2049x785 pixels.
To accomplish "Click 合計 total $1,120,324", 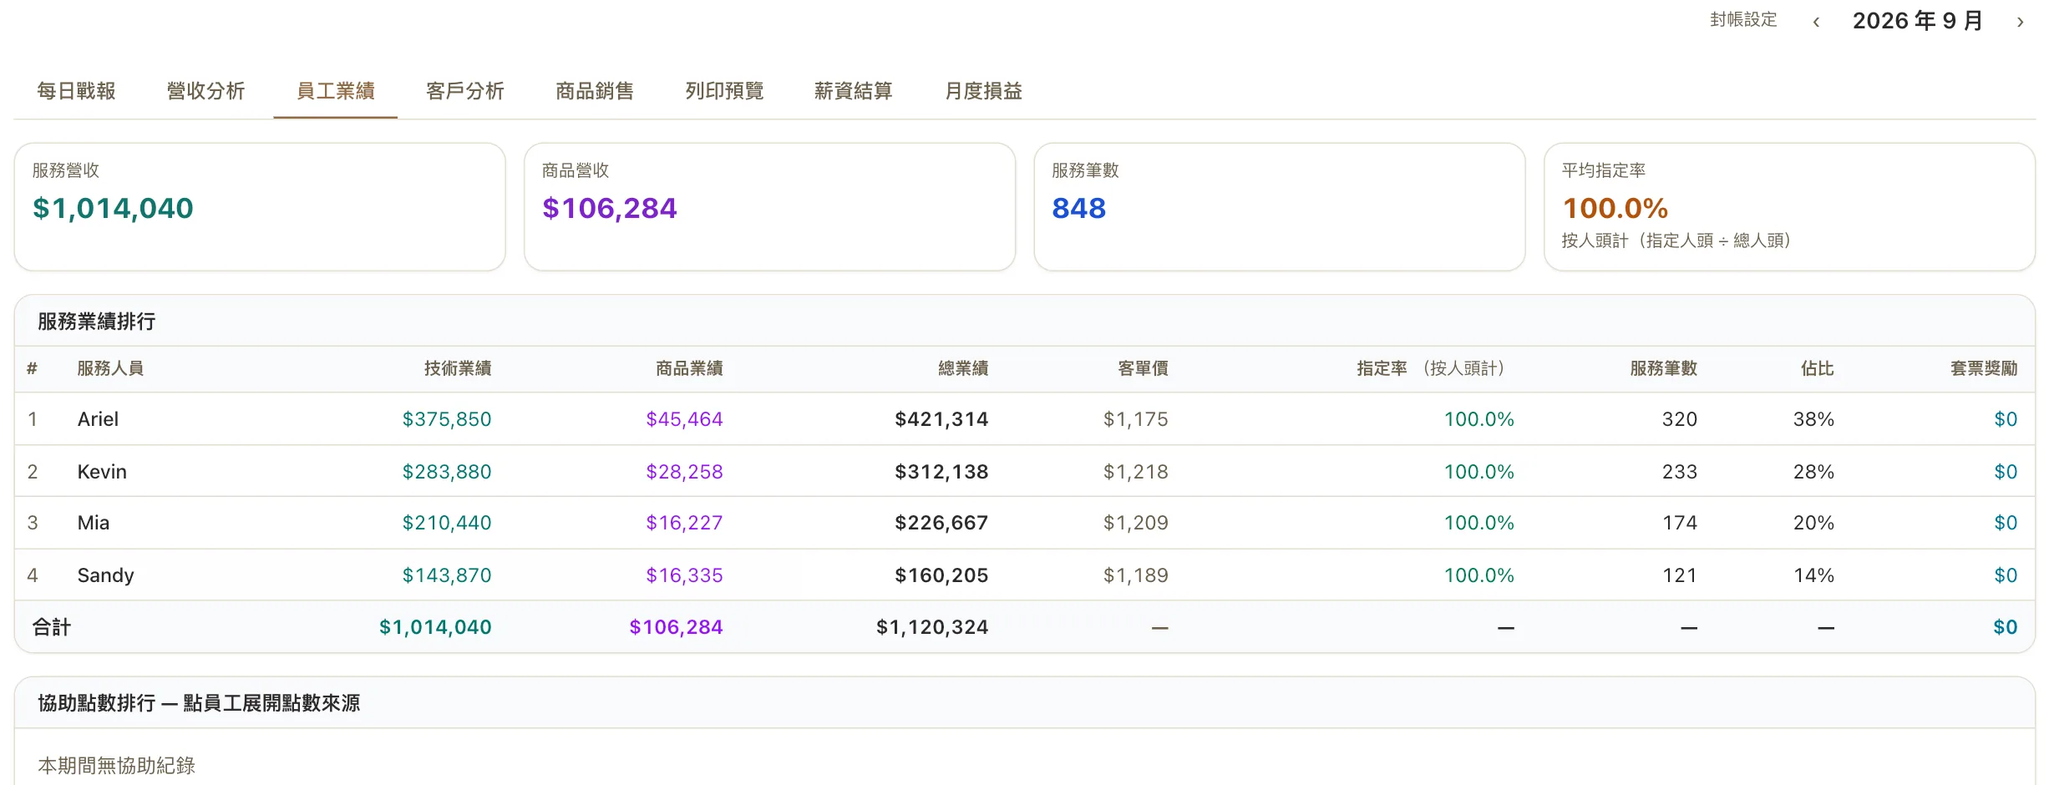I will click(x=932, y=627).
